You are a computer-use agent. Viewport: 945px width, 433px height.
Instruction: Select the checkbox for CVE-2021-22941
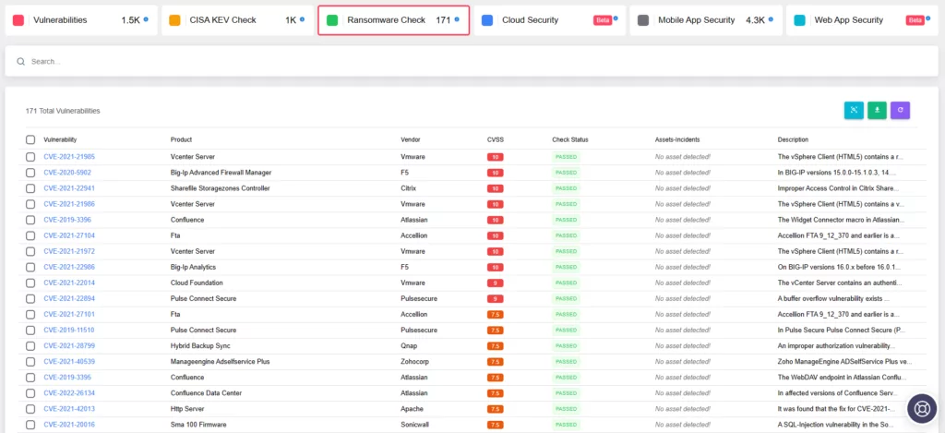(x=30, y=188)
